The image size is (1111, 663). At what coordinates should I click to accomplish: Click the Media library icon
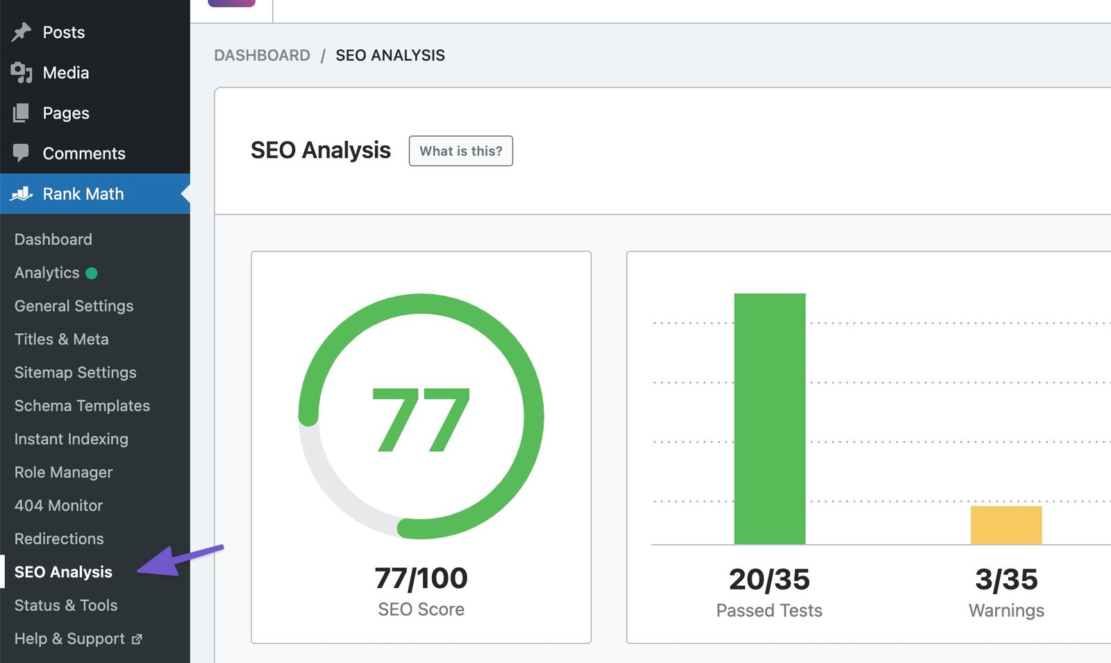click(22, 72)
